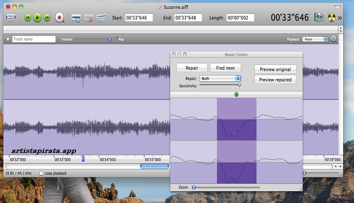This screenshot has width=354, height=203.
Task: Click the add track icon
Action: [x=76, y=17]
